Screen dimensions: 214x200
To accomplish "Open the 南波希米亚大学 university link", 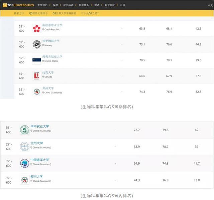I will tap(52, 25).
